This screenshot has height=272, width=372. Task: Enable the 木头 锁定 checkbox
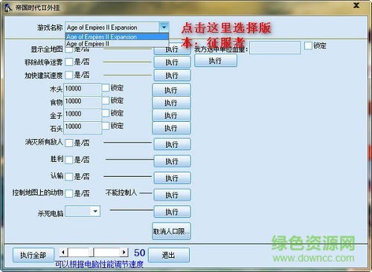106,88
